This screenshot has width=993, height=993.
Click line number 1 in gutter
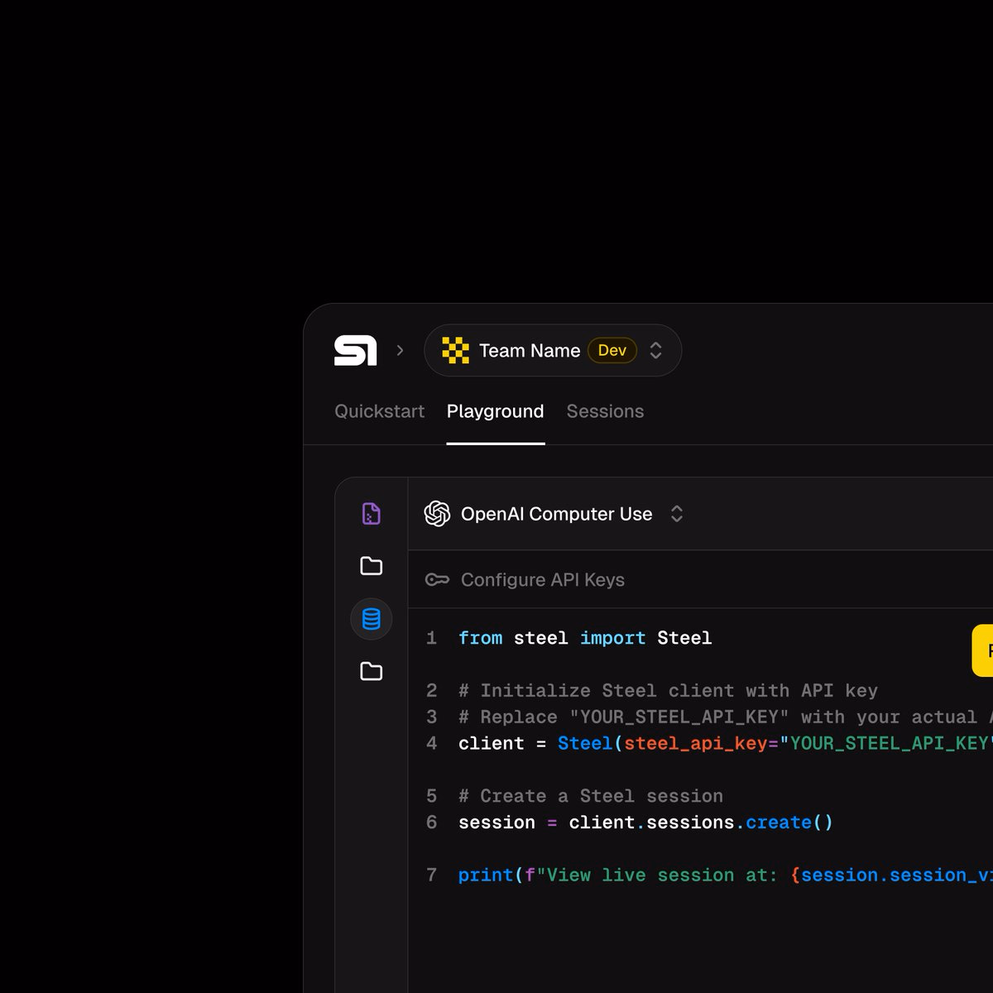[431, 638]
